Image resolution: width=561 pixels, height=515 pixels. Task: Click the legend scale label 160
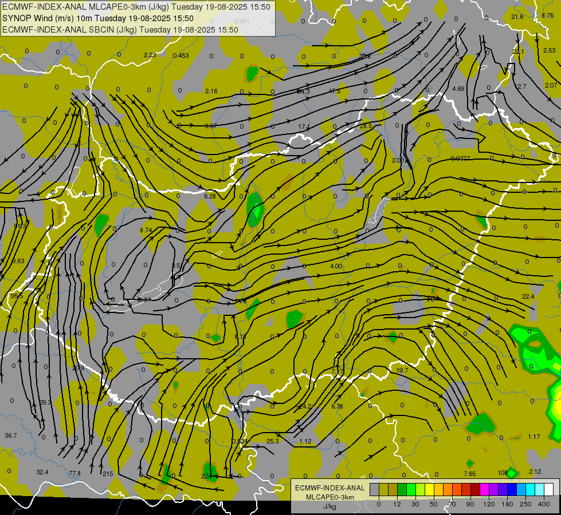[507, 504]
